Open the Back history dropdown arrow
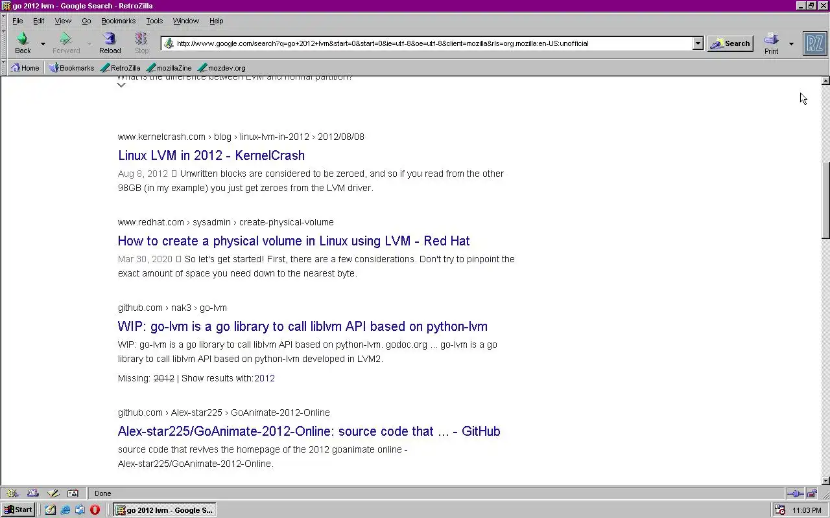The image size is (830, 518). point(43,44)
